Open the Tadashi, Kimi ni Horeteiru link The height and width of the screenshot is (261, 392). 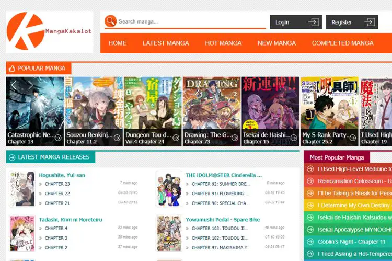tap(71, 220)
